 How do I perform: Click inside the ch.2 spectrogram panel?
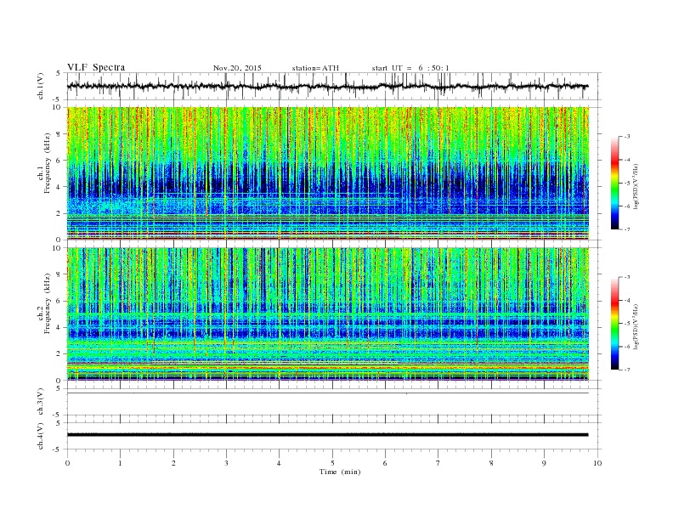pyautogui.click(x=328, y=314)
